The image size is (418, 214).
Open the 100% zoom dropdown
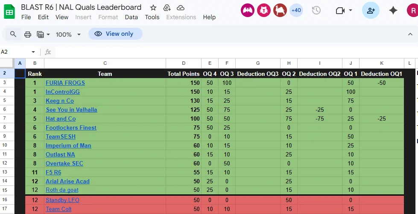click(x=68, y=35)
